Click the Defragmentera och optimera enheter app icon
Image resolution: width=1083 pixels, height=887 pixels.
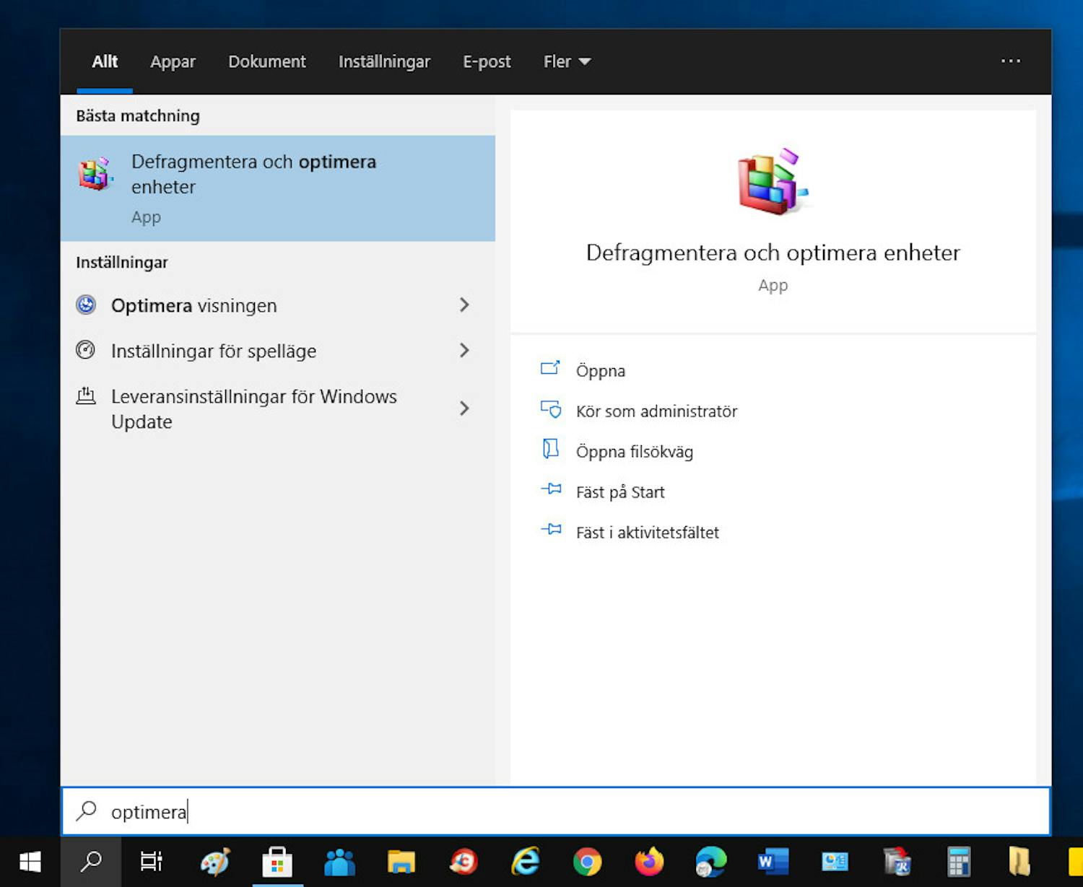95,173
